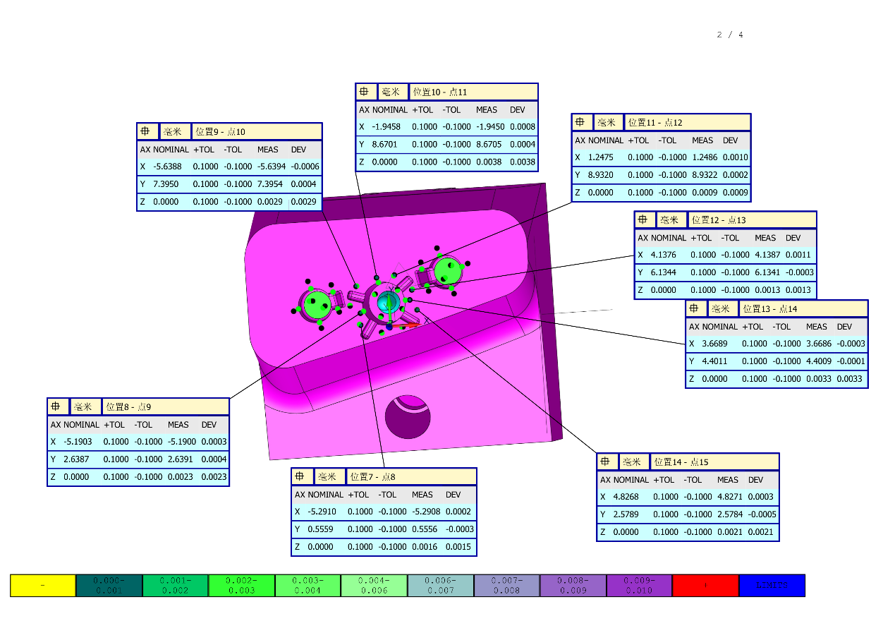895x633 pixels.
Task: Select position symbol of 位置7 - 点8 callout
Action: 302,476
